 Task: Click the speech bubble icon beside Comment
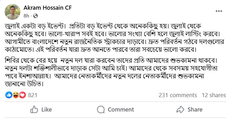pos(101,110)
